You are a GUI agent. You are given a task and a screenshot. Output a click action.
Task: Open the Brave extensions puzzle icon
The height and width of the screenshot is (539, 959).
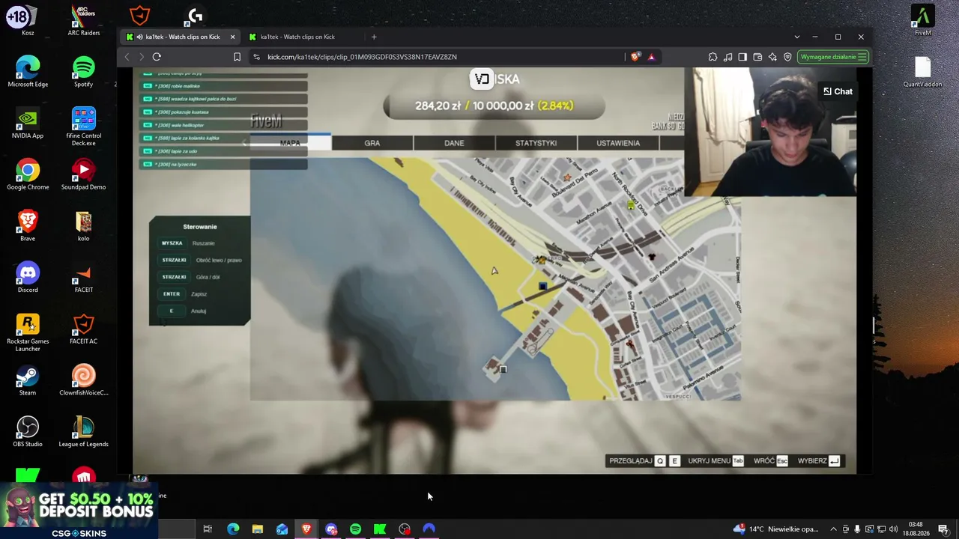(x=713, y=57)
